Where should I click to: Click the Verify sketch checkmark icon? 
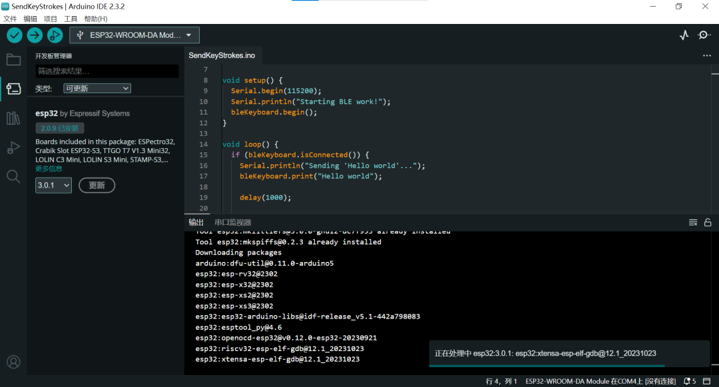[14, 35]
